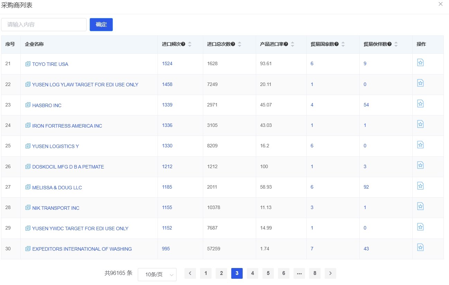The image size is (449, 285).
Task: Open the IRON FORTRESS AMERICA INC link
Action: 67,126
